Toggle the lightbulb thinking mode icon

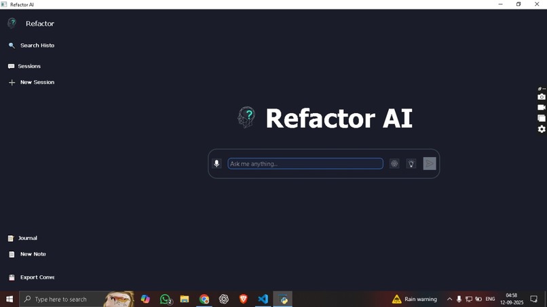click(x=411, y=163)
